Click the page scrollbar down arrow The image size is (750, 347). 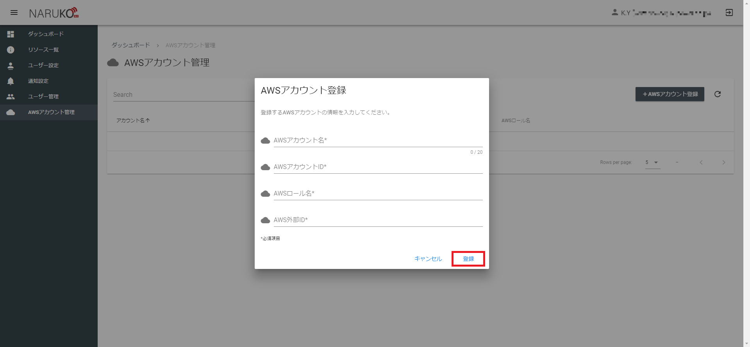coord(746,344)
